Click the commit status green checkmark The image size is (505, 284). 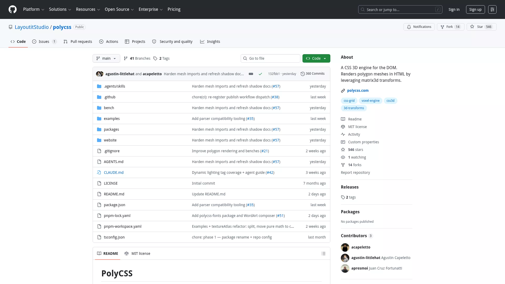[260, 74]
